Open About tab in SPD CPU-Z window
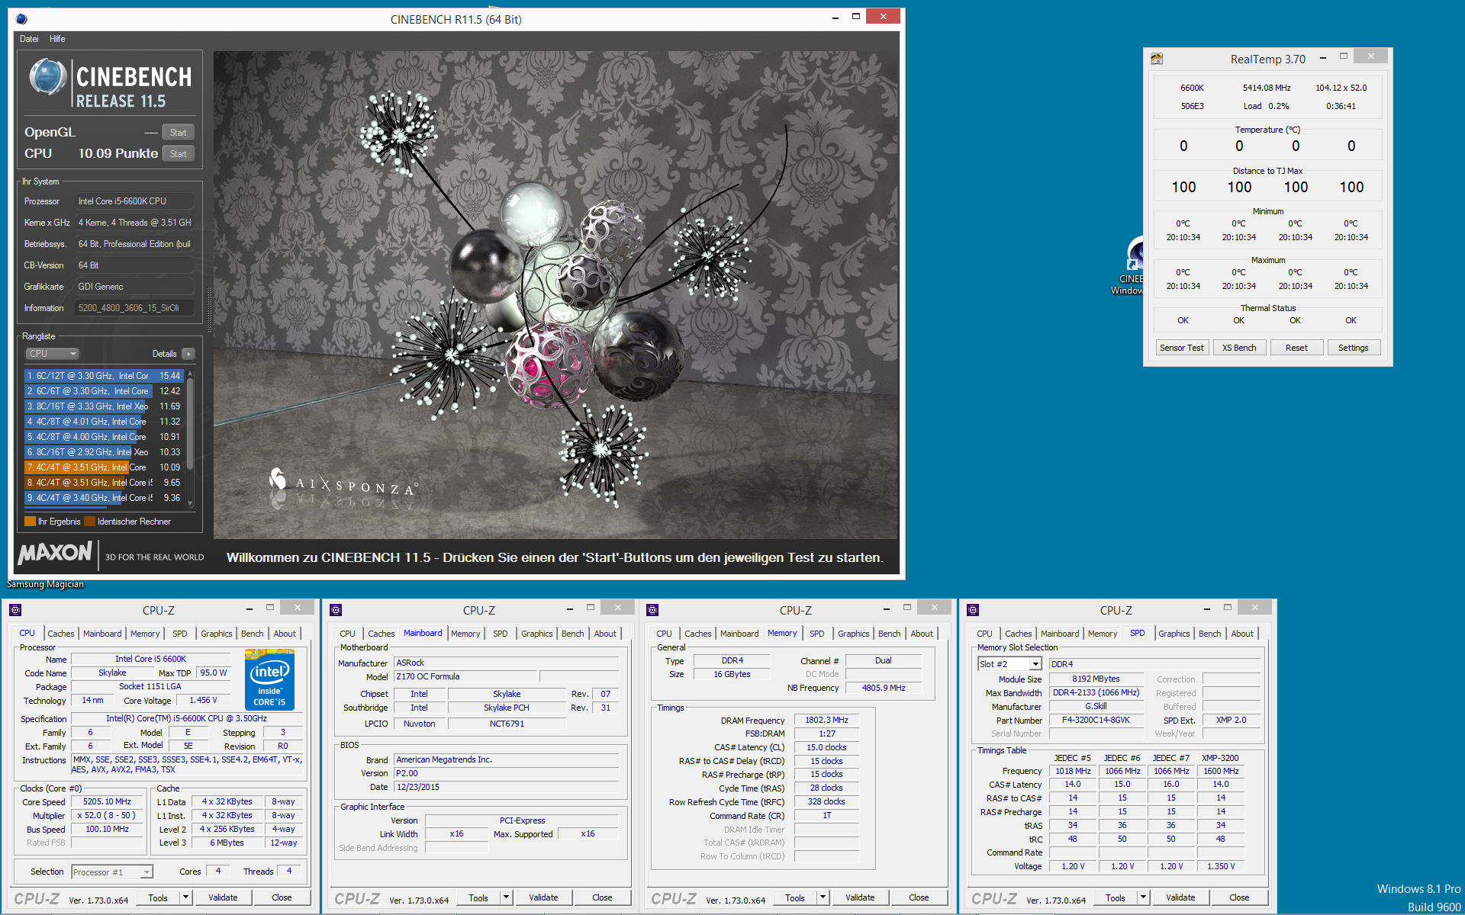Viewport: 1465px width, 915px height. (1242, 634)
